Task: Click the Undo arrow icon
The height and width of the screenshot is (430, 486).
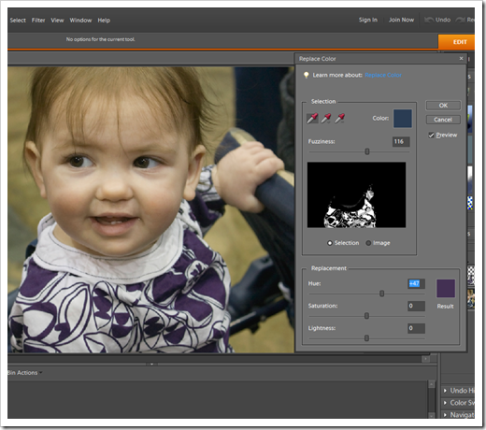Action: click(x=429, y=20)
